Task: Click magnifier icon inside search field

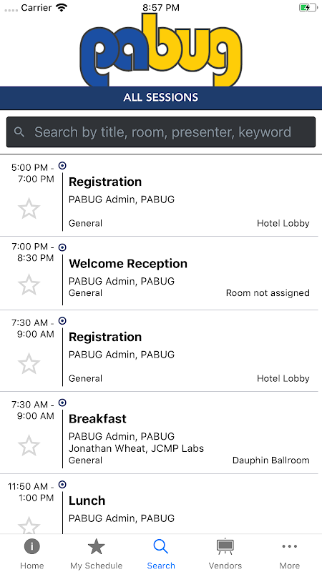Action: tap(19, 132)
